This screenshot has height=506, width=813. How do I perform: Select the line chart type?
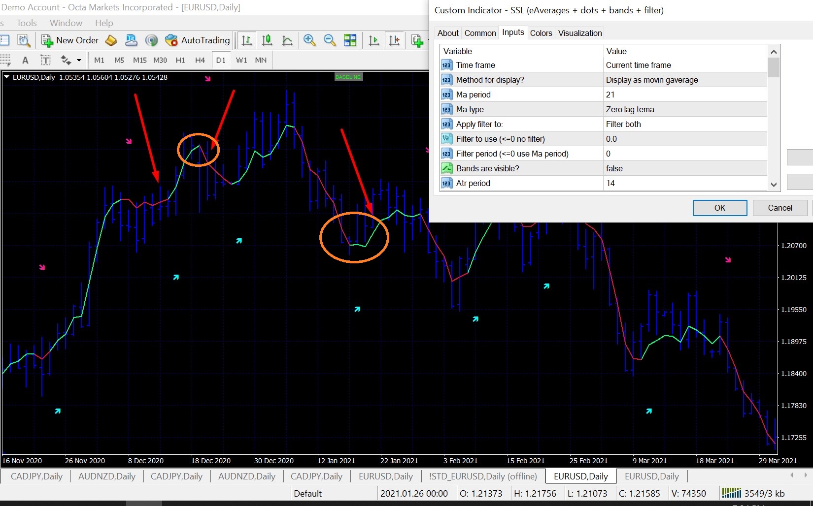coord(287,40)
